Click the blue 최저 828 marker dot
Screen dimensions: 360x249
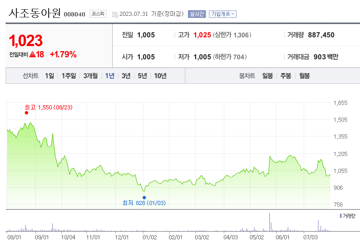point(144,197)
